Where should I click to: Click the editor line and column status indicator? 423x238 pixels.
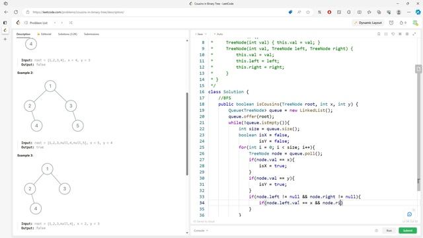coord(410,221)
